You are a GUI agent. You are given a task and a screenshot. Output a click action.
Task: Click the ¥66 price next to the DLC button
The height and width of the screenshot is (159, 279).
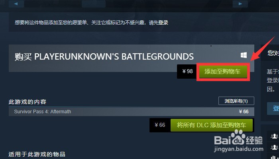click(160, 125)
